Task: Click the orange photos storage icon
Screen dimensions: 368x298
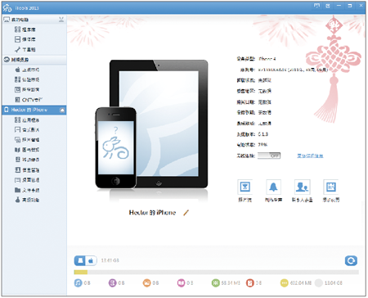Action: [x=146, y=283]
